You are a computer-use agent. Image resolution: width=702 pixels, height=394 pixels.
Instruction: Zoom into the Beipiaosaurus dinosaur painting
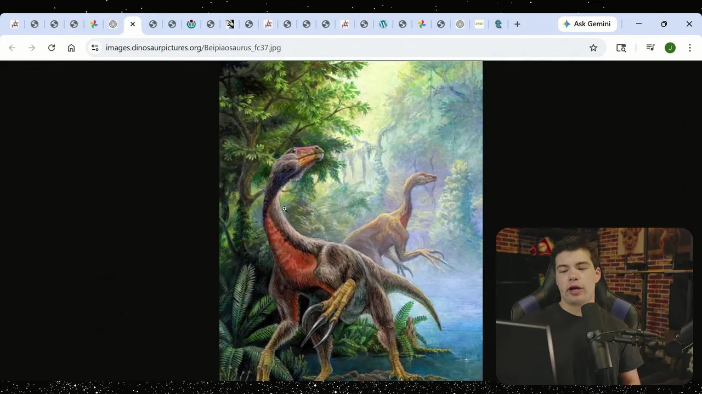point(351,221)
